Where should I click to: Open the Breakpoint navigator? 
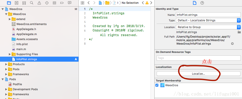pyautogui.click(x=62, y=3)
